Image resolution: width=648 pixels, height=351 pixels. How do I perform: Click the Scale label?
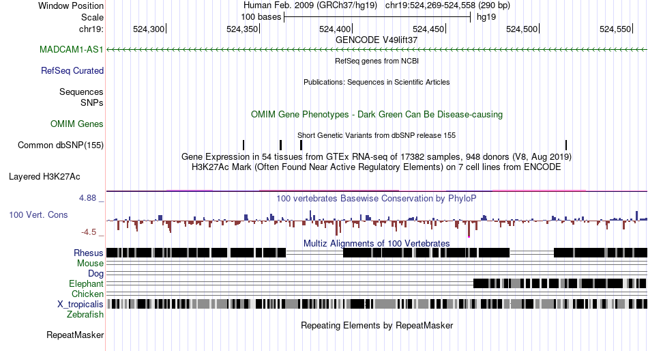(92, 17)
